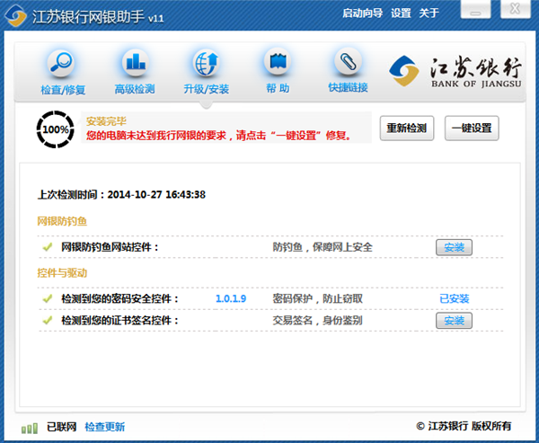Switch to the 快捷链接 tab label
The image size is (539, 443).
pyautogui.click(x=349, y=87)
